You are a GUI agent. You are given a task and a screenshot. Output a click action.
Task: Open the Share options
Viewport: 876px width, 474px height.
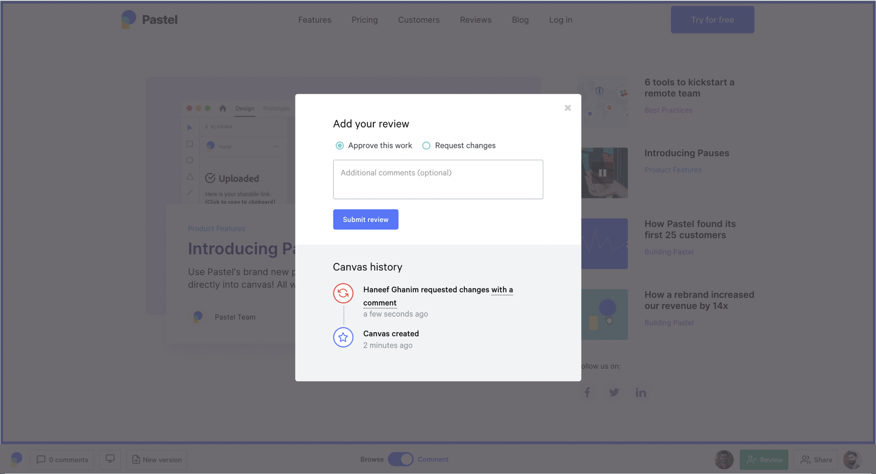pyautogui.click(x=816, y=460)
